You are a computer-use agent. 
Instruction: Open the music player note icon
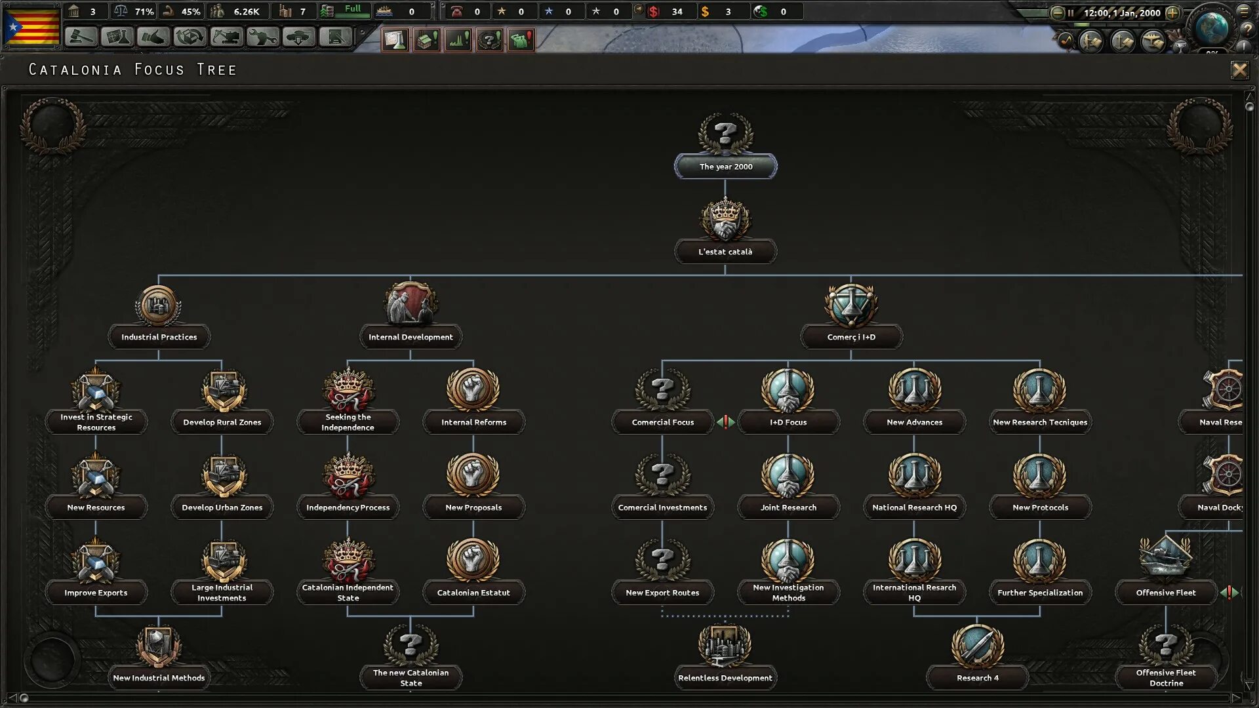click(1066, 41)
